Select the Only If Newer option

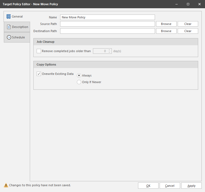(x=79, y=82)
